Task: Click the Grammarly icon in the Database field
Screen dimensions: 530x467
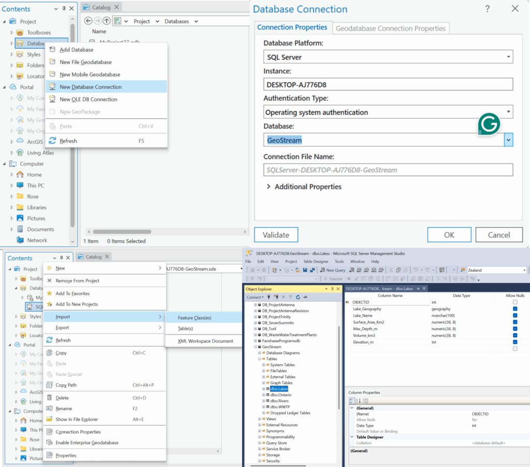Action: pos(488,124)
